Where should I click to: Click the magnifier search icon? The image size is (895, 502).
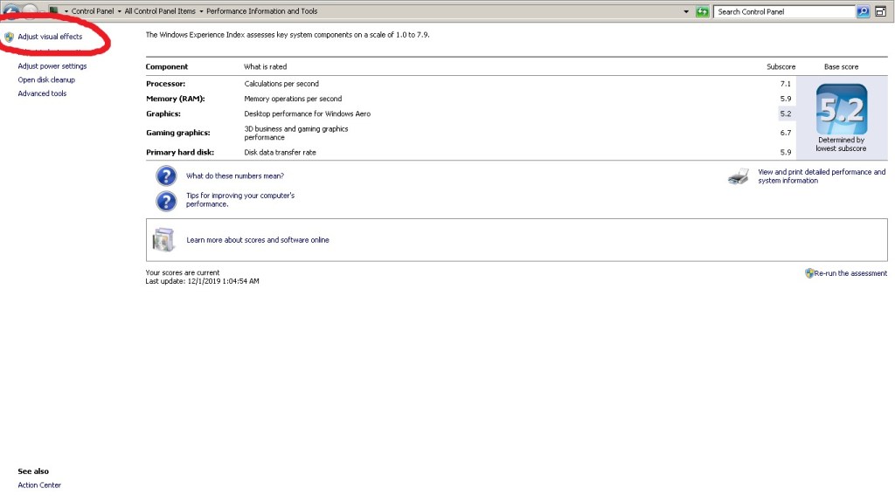pos(863,11)
